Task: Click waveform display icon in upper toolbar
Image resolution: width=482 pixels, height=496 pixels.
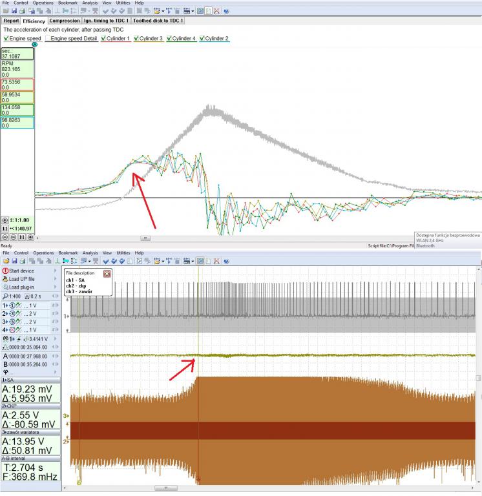Action: (x=200, y=11)
